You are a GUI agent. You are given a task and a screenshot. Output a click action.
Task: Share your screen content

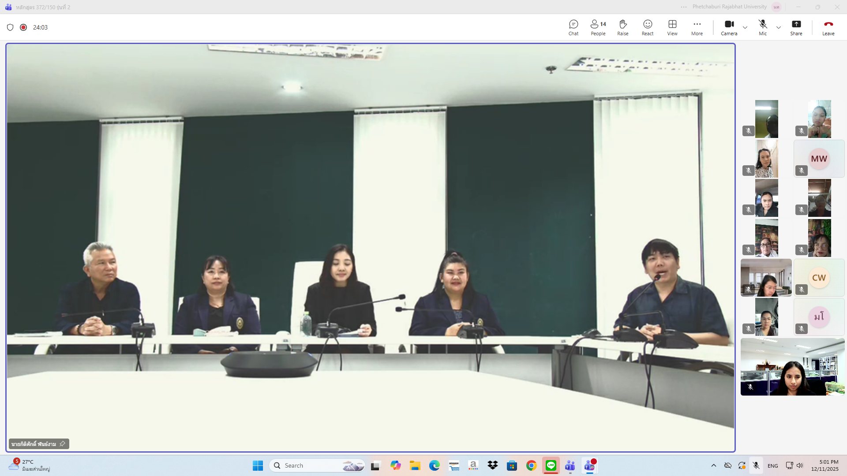[x=796, y=27]
